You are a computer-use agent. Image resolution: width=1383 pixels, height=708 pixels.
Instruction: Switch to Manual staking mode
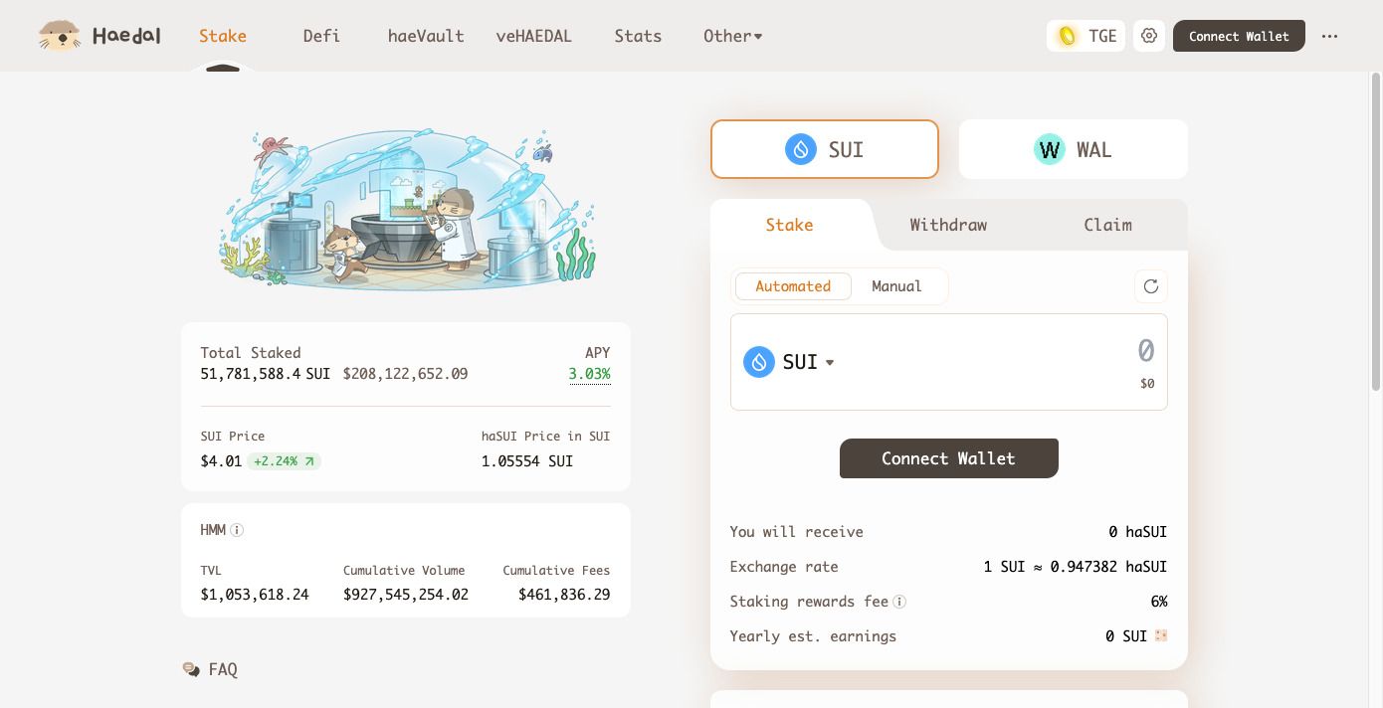coord(896,286)
